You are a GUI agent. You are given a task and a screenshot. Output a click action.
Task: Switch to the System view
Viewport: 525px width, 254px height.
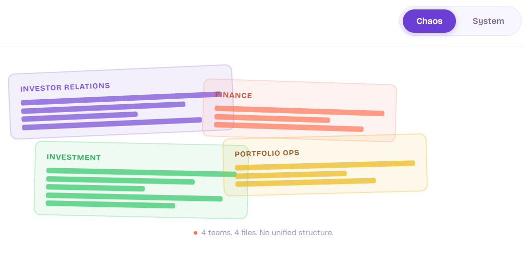(x=488, y=21)
